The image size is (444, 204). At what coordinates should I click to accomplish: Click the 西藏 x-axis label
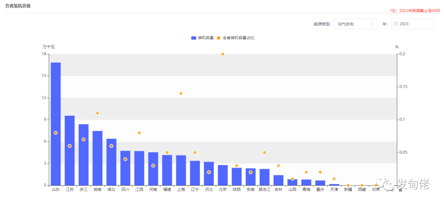click(x=362, y=190)
